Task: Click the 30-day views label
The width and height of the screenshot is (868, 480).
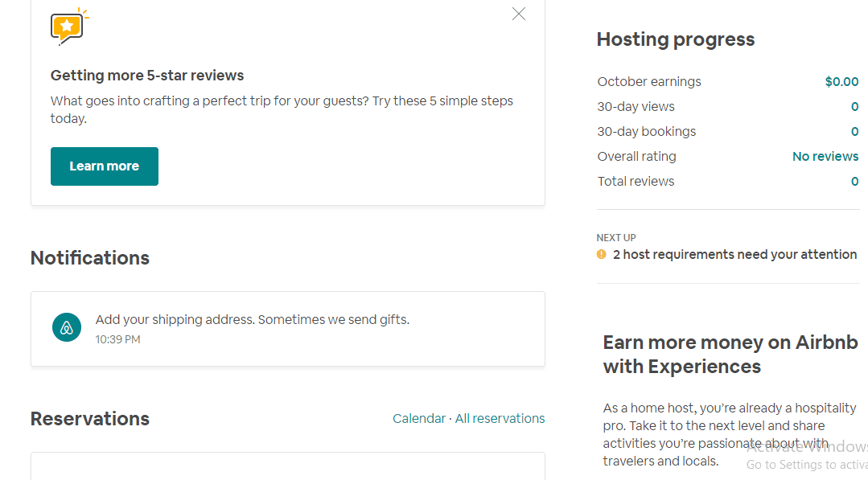Action: tap(636, 107)
